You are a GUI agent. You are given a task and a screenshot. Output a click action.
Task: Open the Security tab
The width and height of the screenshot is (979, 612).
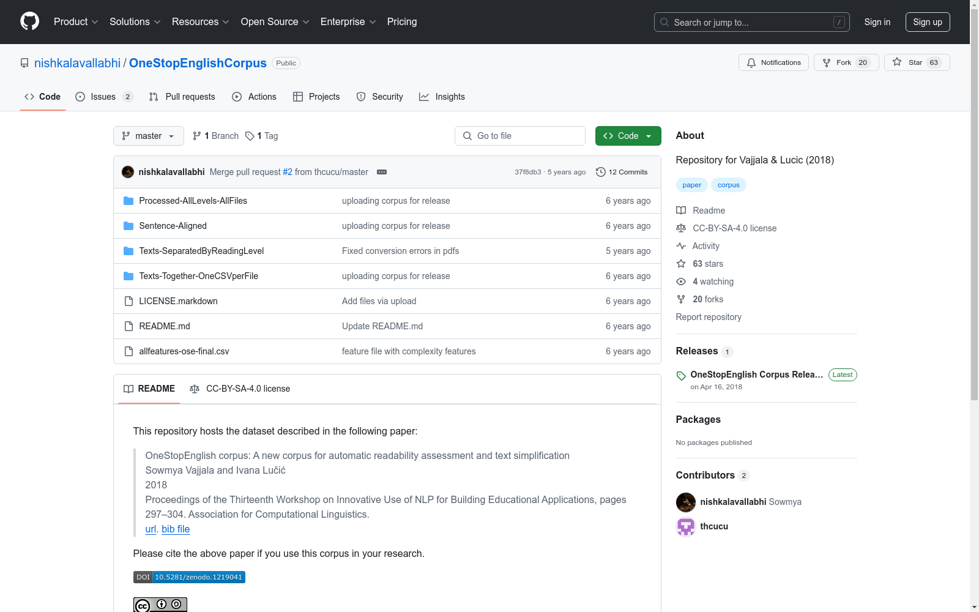tap(380, 97)
